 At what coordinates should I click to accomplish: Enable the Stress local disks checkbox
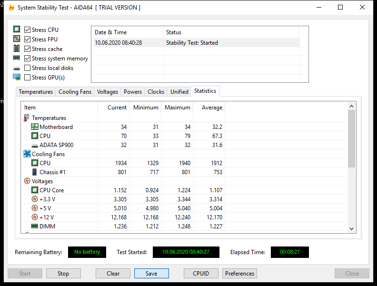pos(28,68)
